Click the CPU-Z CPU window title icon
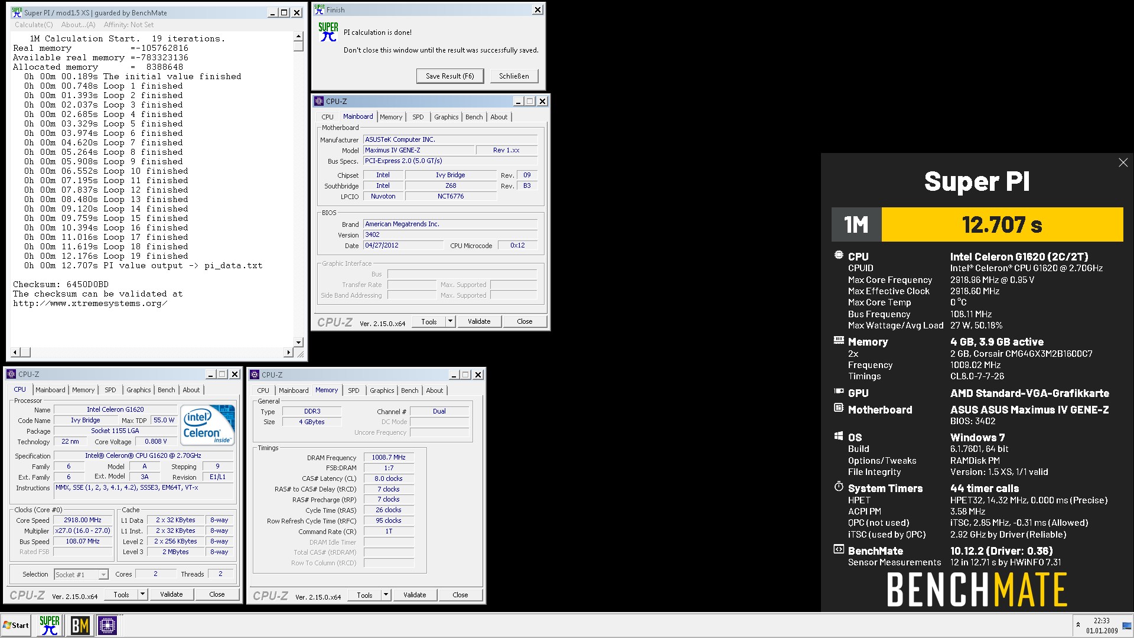The width and height of the screenshot is (1134, 638). click(x=11, y=374)
